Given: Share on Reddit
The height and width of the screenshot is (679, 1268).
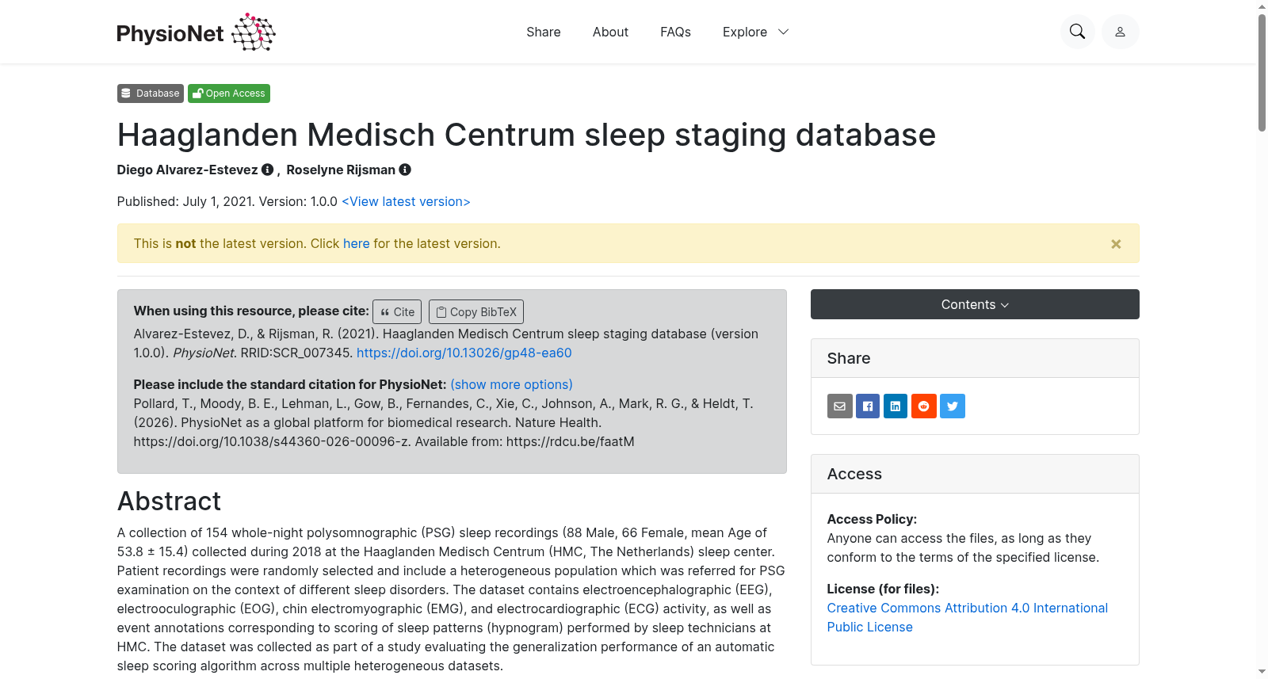Looking at the screenshot, I should 924,406.
